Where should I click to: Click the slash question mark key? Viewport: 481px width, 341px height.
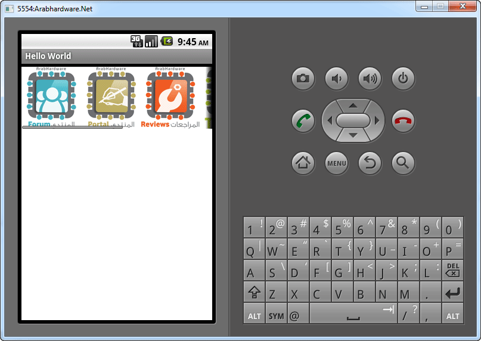click(x=409, y=314)
